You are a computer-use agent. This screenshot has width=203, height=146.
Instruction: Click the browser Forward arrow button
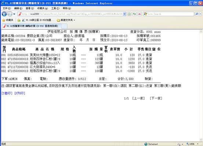10,14
